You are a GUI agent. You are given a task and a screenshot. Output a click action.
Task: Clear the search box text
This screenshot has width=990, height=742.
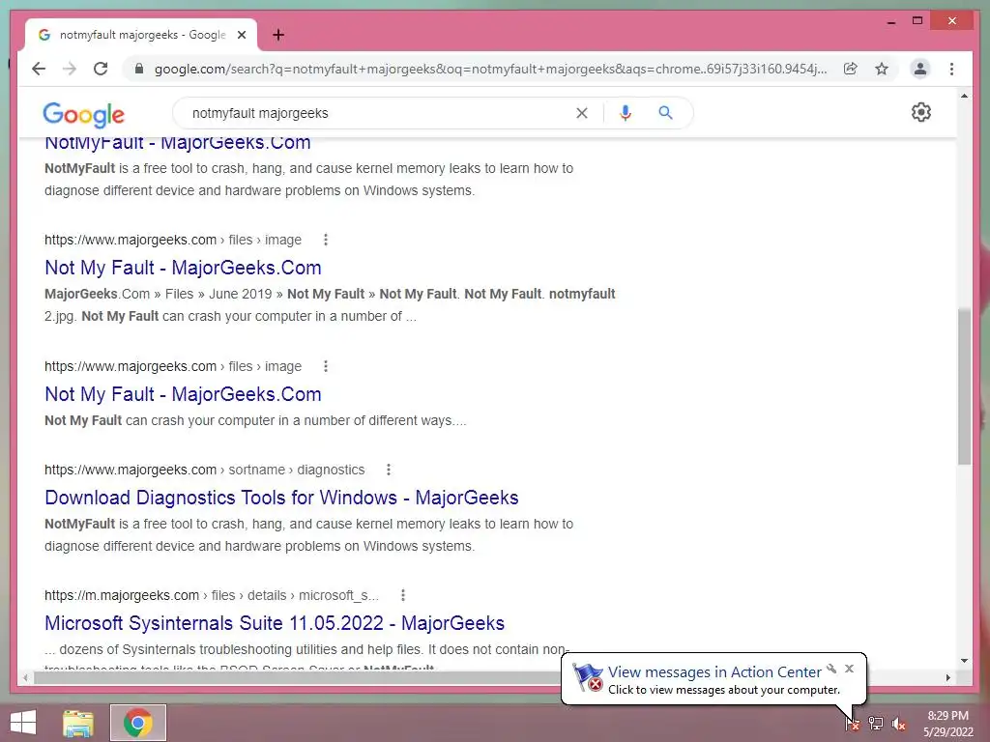pos(582,113)
